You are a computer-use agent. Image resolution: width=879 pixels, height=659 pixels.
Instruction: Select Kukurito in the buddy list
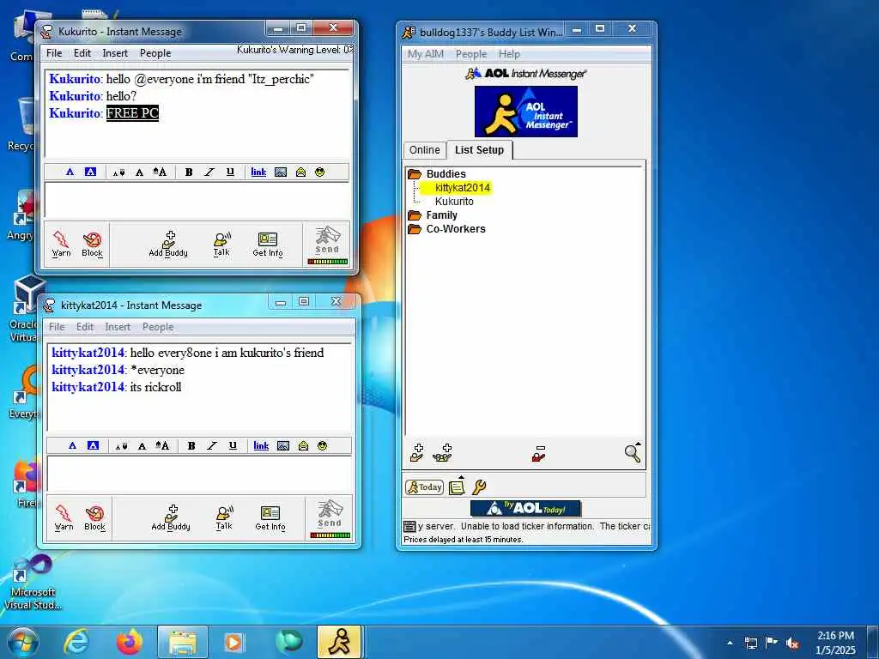point(454,201)
